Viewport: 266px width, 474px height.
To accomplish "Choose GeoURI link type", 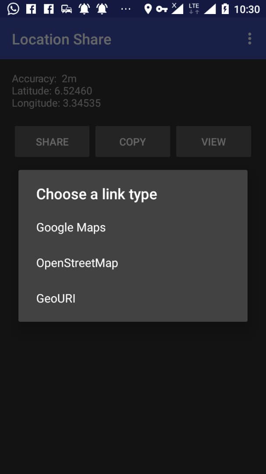I will coord(133,299).
